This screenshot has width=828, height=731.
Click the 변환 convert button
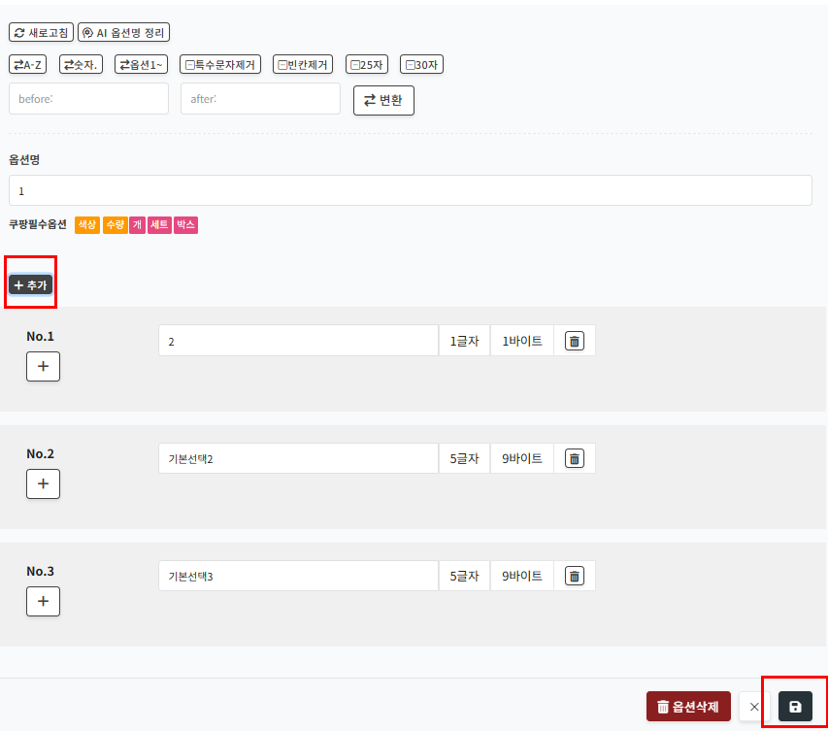click(383, 100)
